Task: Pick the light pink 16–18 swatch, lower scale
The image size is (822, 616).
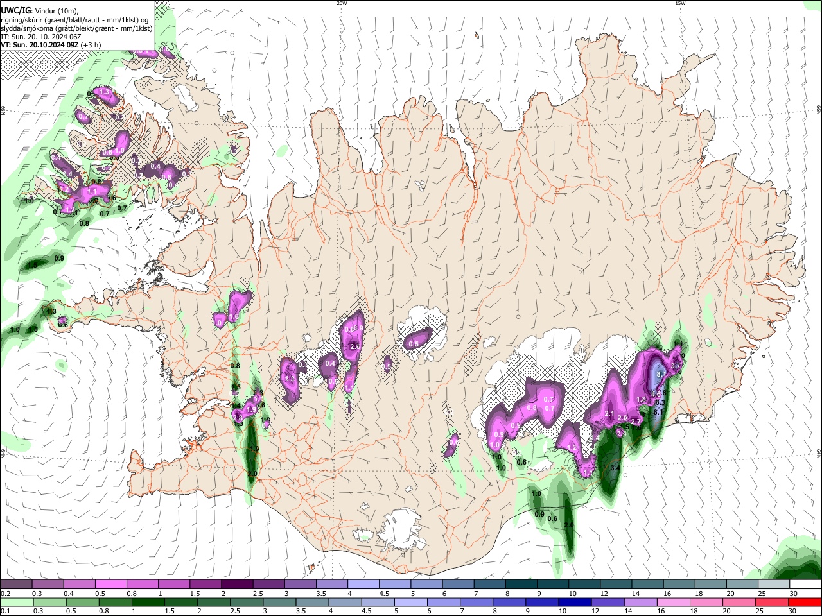Action: 673,602
